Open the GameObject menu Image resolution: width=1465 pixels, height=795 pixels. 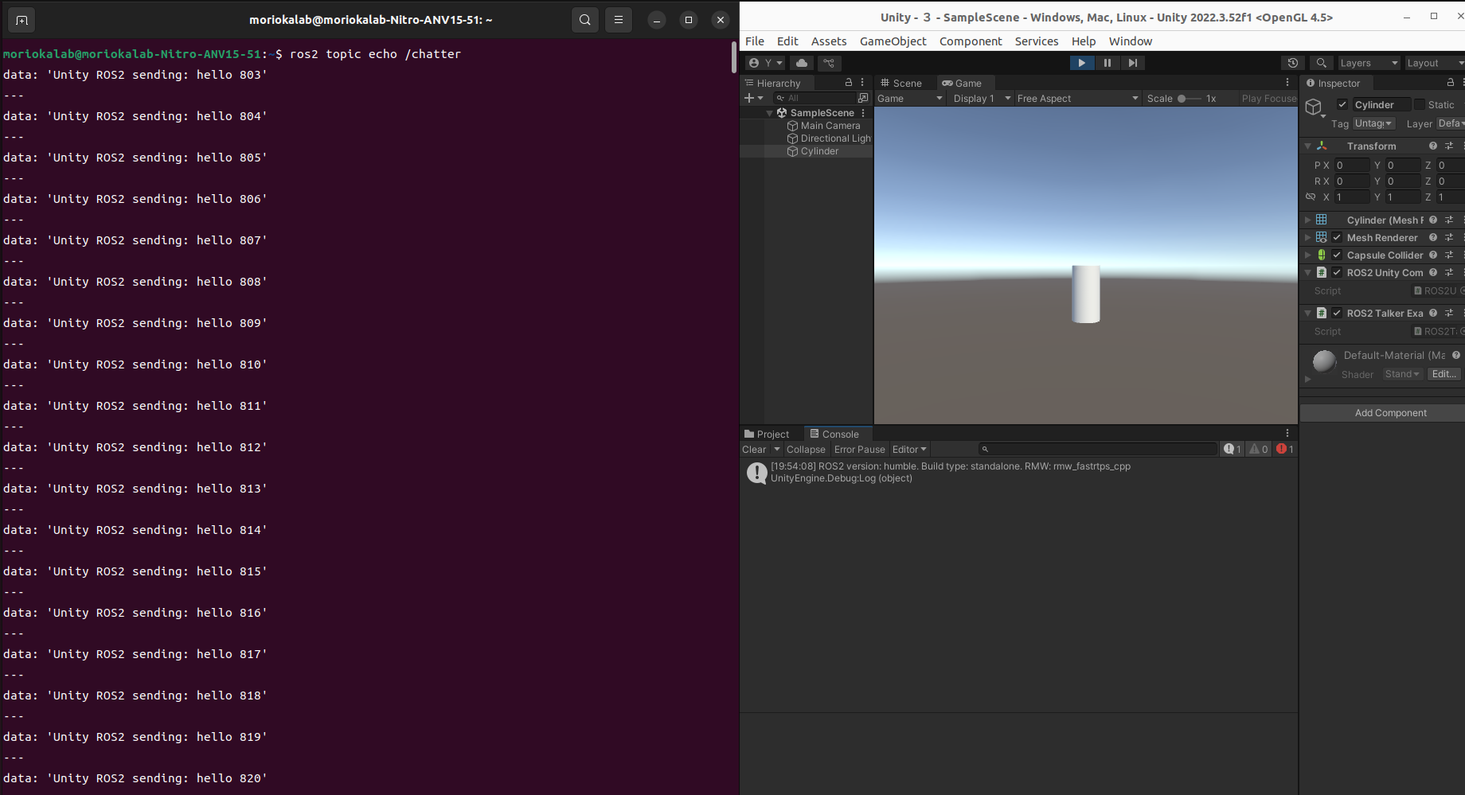click(893, 41)
